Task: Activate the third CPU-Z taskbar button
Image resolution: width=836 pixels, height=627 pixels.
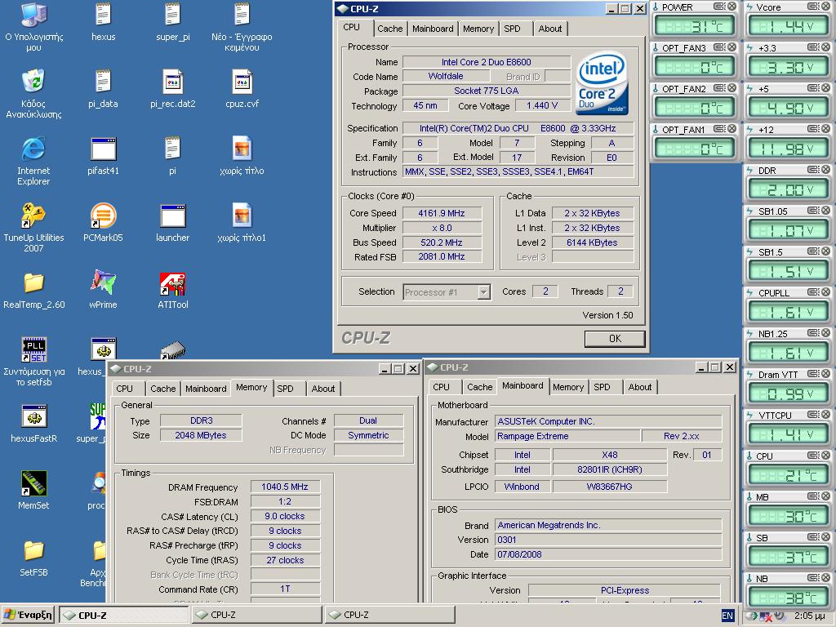Action: click(389, 616)
